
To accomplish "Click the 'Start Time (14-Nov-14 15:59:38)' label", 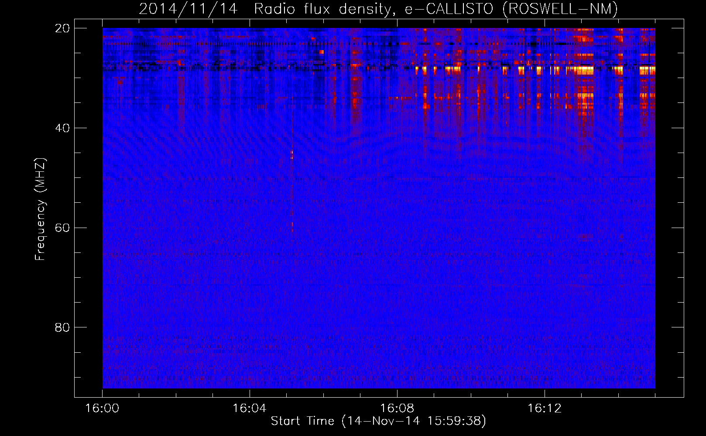I will click(x=378, y=421).
